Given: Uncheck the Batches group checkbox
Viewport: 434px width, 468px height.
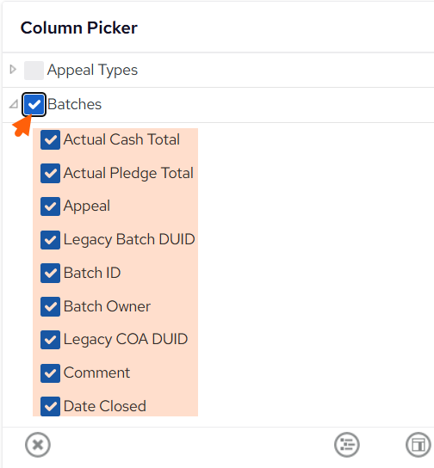Looking at the screenshot, I should click(x=34, y=104).
